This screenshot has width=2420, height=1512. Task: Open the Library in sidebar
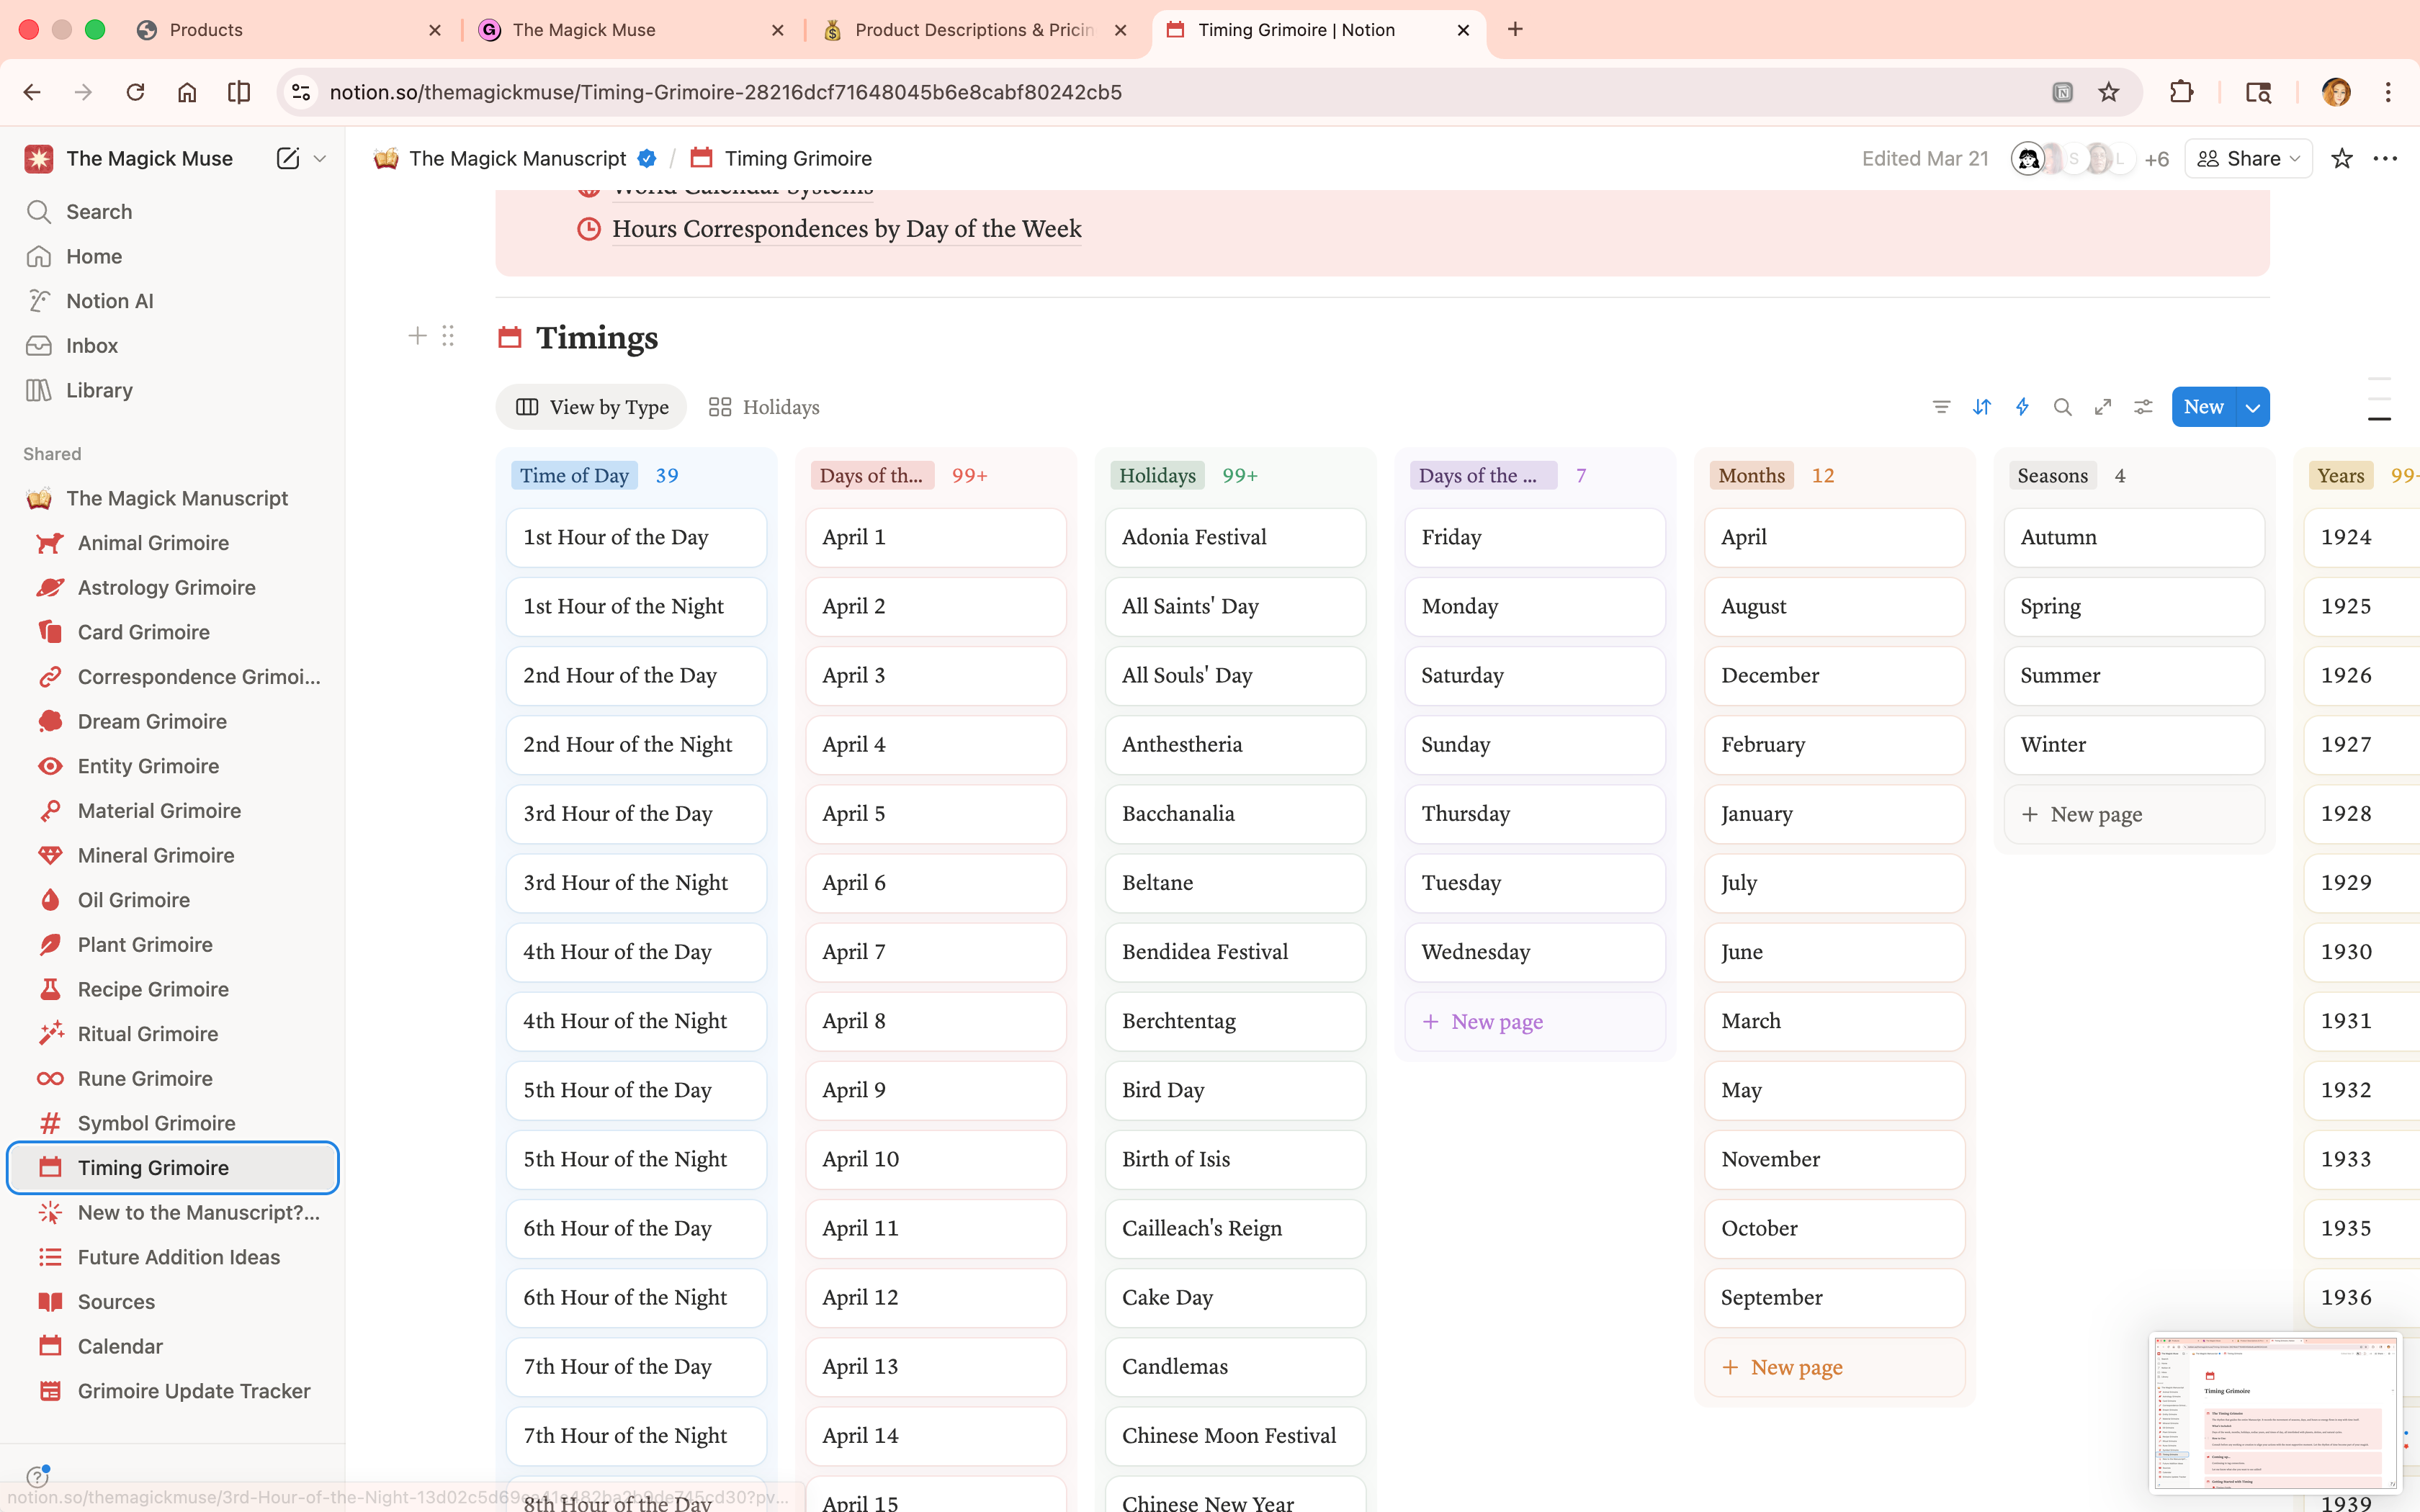(173, 390)
